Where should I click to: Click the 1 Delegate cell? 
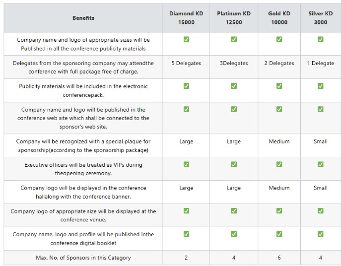[x=321, y=63]
